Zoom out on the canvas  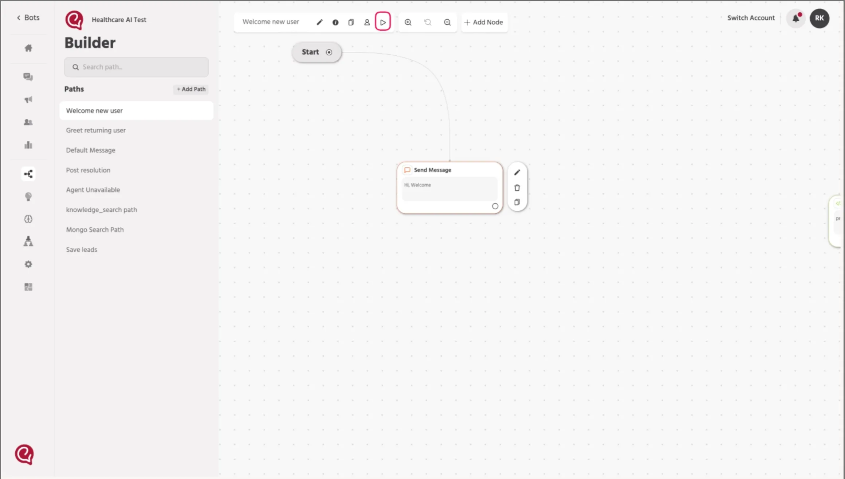(x=448, y=22)
